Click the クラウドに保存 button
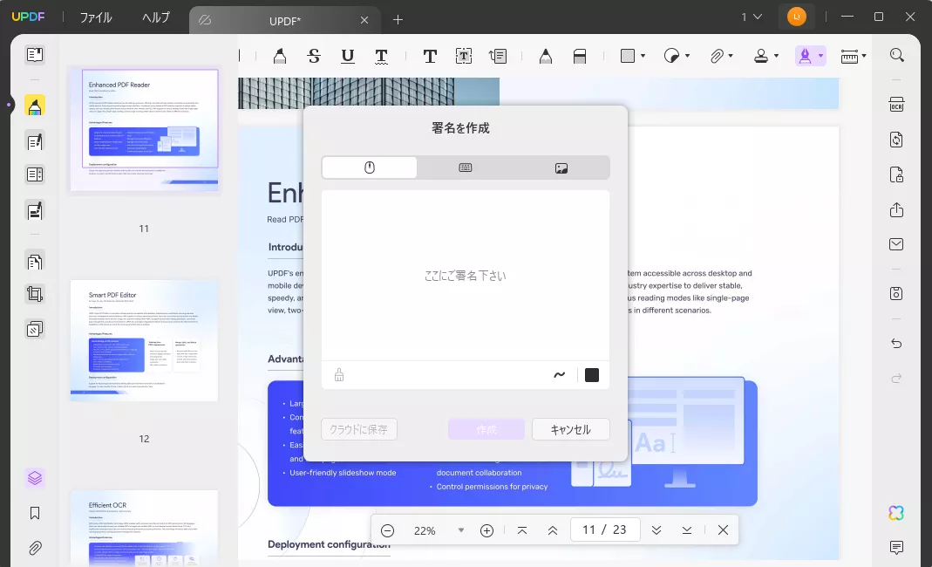932x567 pixels. coord(359,429)
